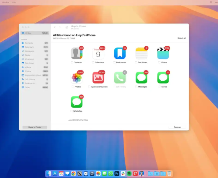The height and width of the screenshot is (178, 218).
Task: Open the Videos clapperboard icon
Action: (163, 53)
